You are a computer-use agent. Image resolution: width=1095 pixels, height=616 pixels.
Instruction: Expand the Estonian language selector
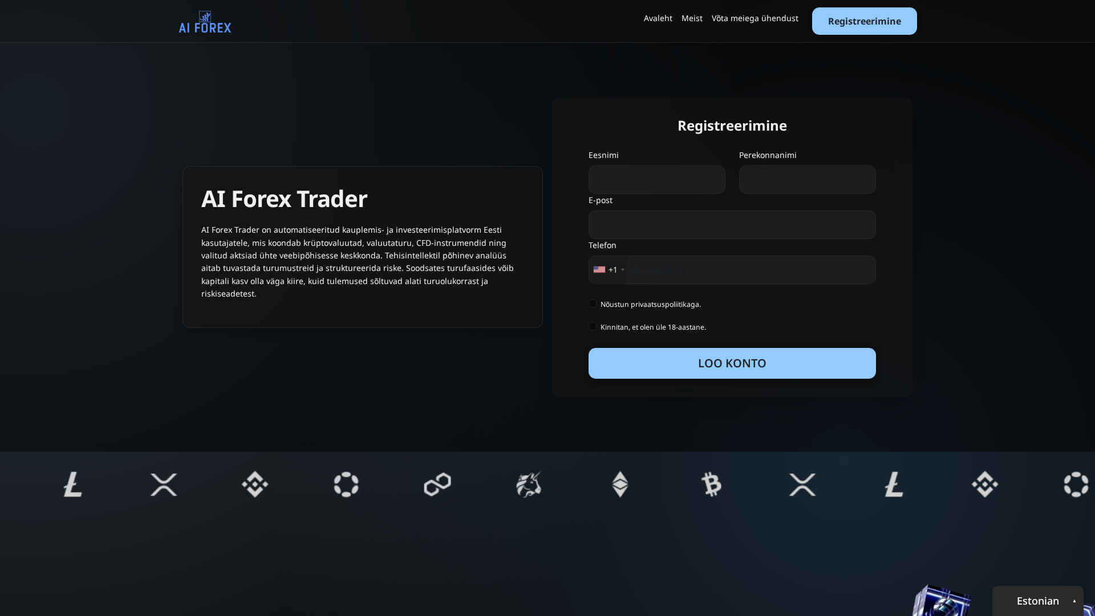(x=1037, y=601)
